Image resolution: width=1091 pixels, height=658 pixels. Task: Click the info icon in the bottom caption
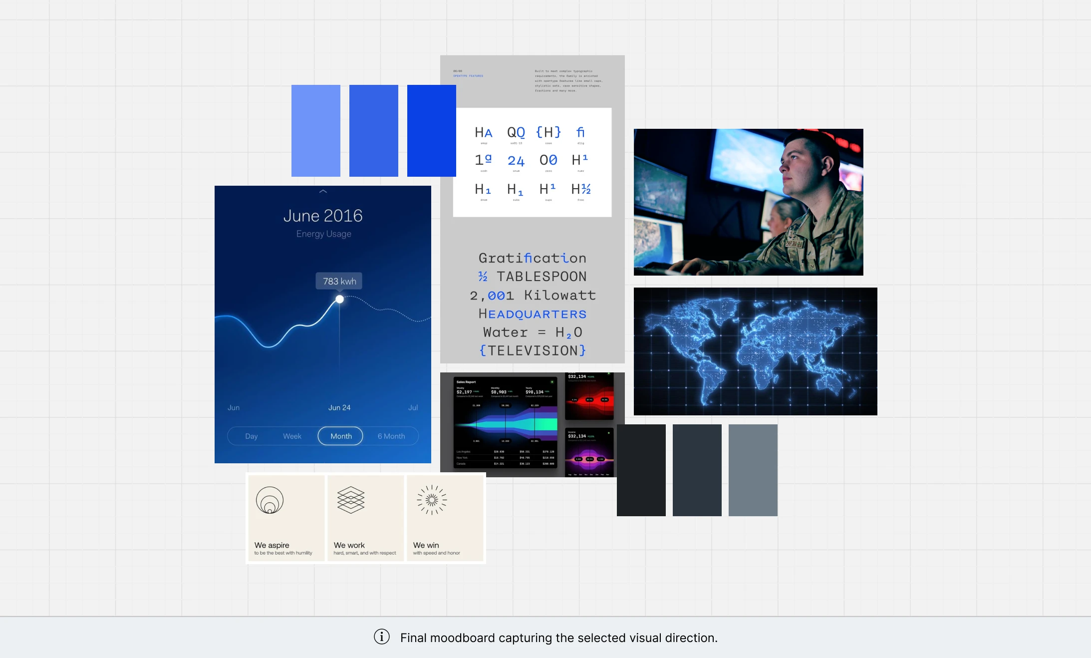click(382, 637)
